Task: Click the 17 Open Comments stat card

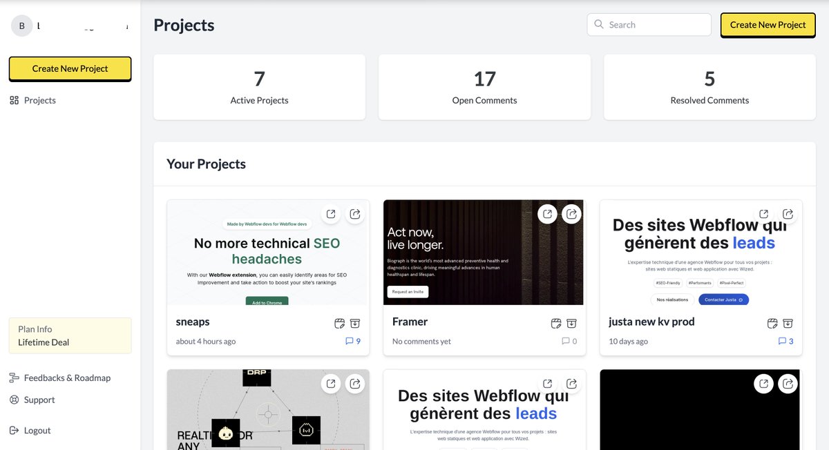Action: pos(484,87)
